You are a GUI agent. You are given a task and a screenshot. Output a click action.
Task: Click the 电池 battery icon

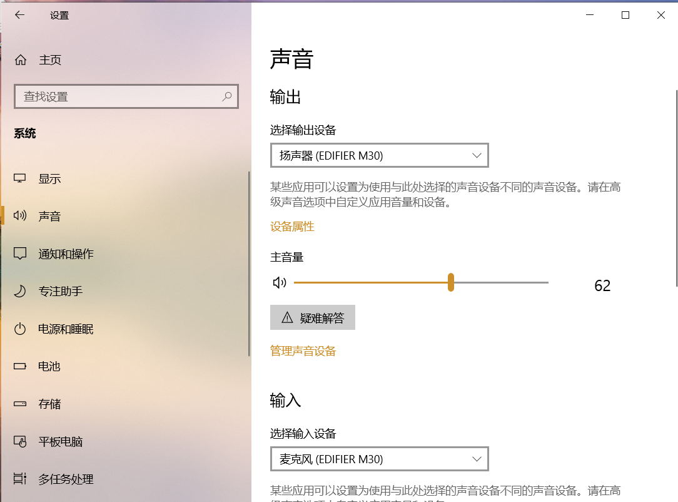pos(20,367)
